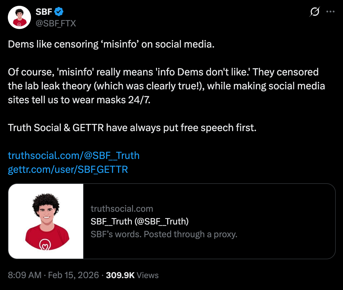Open the @SBF_FTX handle link

click(56, 23)
